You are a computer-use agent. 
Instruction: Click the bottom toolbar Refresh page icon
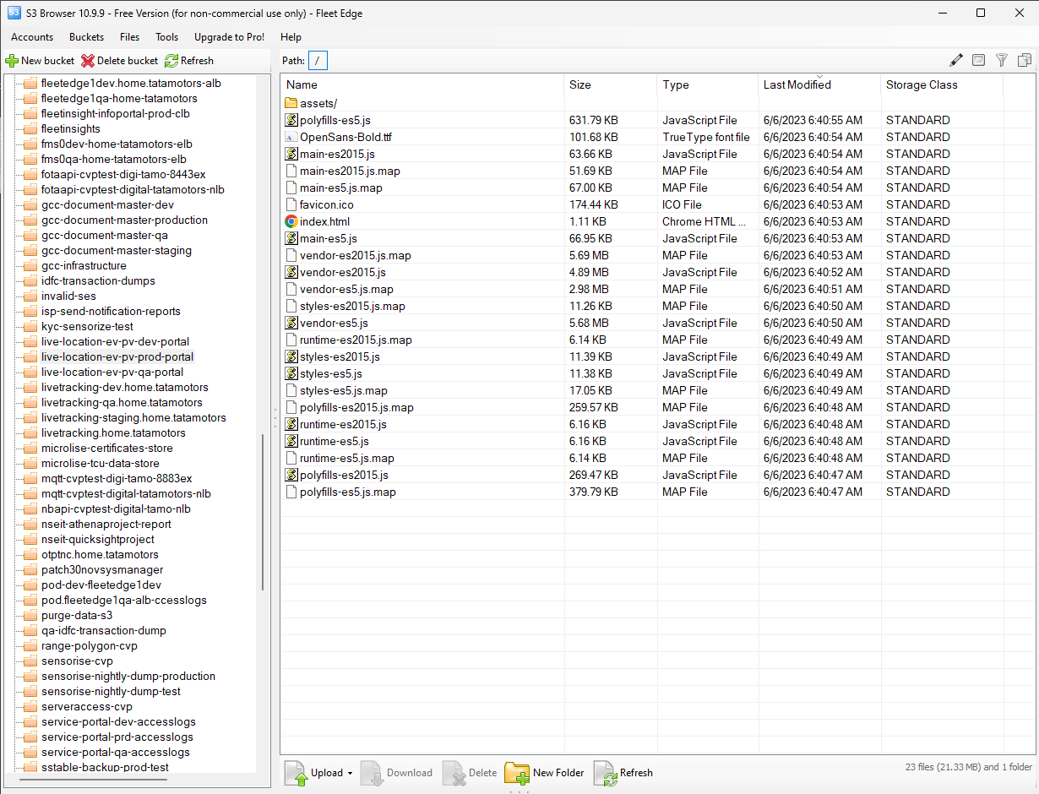coord(606,773)
